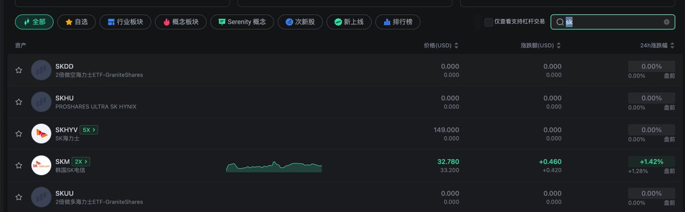Screen dimensions: 685x212
Task: Mark SKUU as favorite star
Action: point(19,197)
